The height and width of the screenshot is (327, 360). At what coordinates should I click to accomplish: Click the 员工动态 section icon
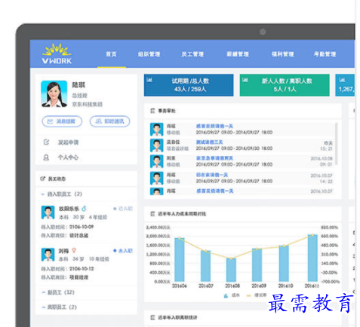(42, 179)
